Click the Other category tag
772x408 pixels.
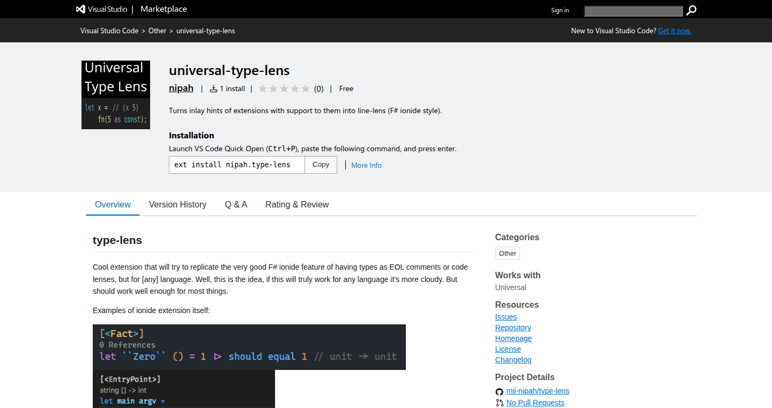click(x=508, y=253)
